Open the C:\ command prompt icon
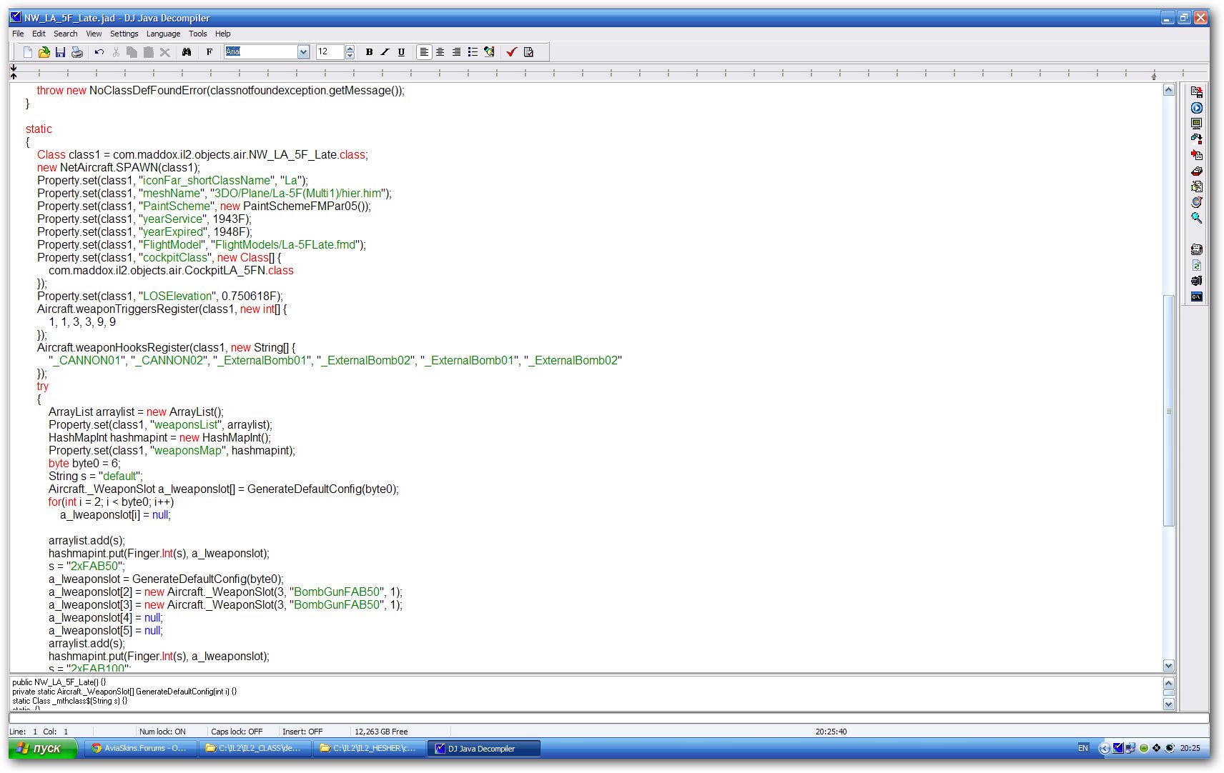1224x773 pixels. (1197, 296)
